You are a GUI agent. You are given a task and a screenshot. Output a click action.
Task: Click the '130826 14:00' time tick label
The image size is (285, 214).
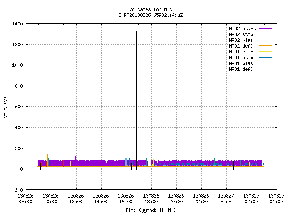pos(101,199)
